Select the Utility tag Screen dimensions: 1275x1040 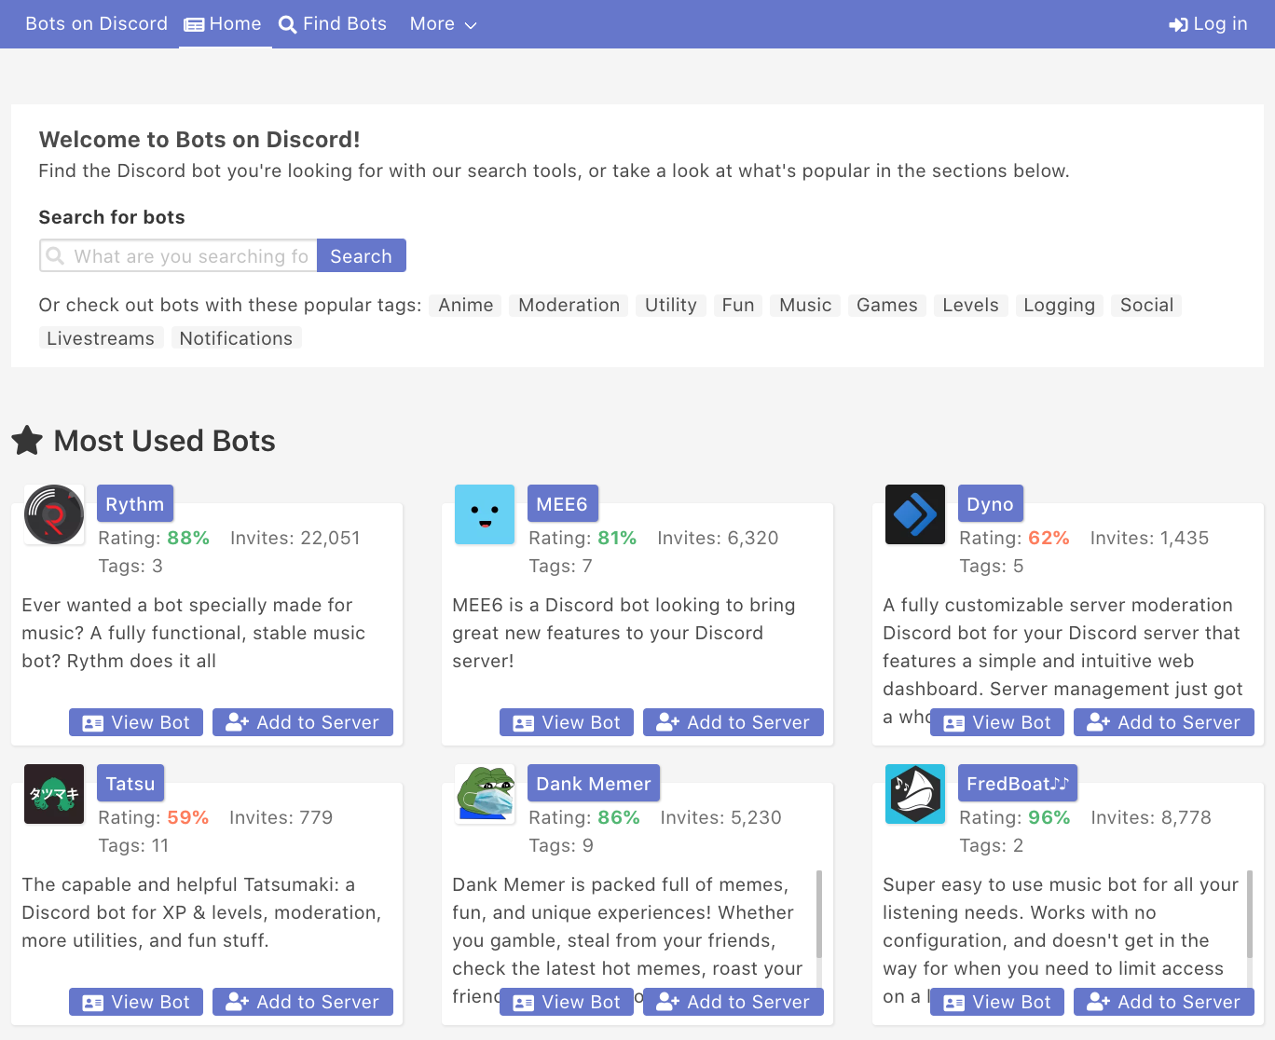pyautogui.click(x=671, y=306)
